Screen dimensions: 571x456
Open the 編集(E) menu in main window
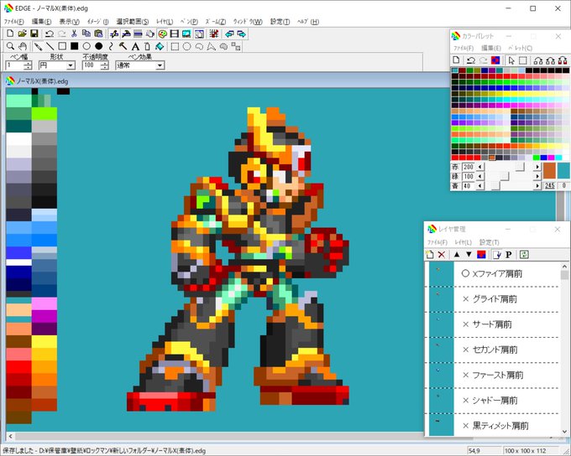[x=41, y=22]
